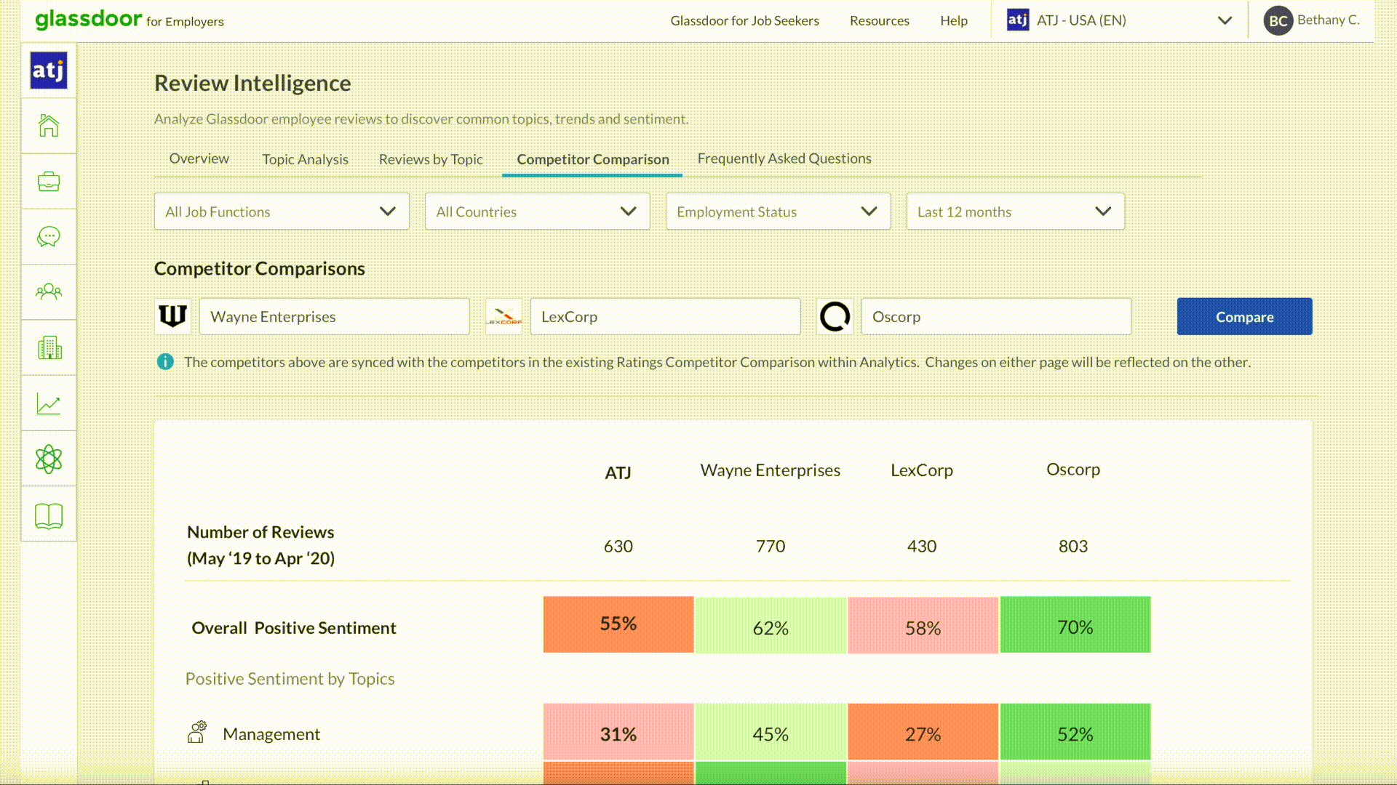Switch to the Reviews by Topic tab

point(431,159)
